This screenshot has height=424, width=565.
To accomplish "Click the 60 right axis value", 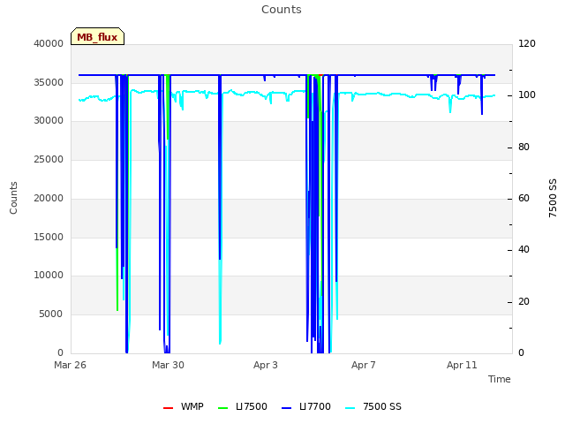I will [x=524, y=198].
